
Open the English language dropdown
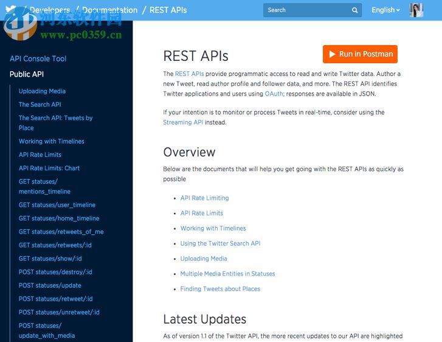click(385, 10)
